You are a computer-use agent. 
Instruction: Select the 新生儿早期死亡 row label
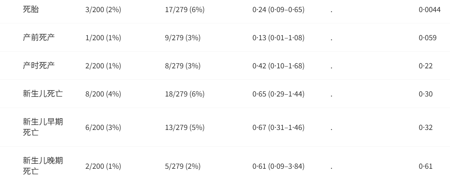(x=43, y=127)
